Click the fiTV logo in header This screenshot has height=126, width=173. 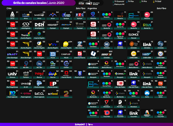[81, 3]
